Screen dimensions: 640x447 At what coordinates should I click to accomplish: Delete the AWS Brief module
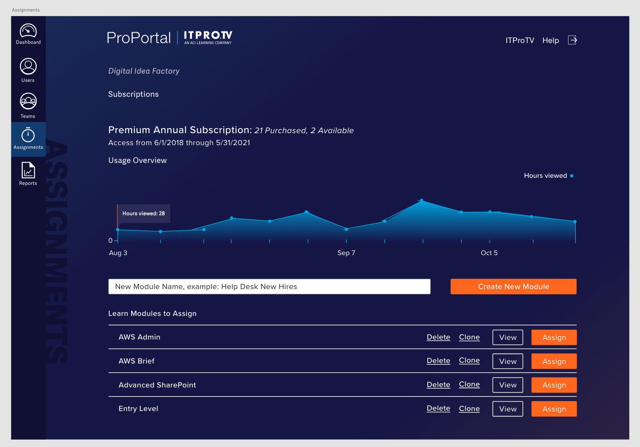[439, 361]
